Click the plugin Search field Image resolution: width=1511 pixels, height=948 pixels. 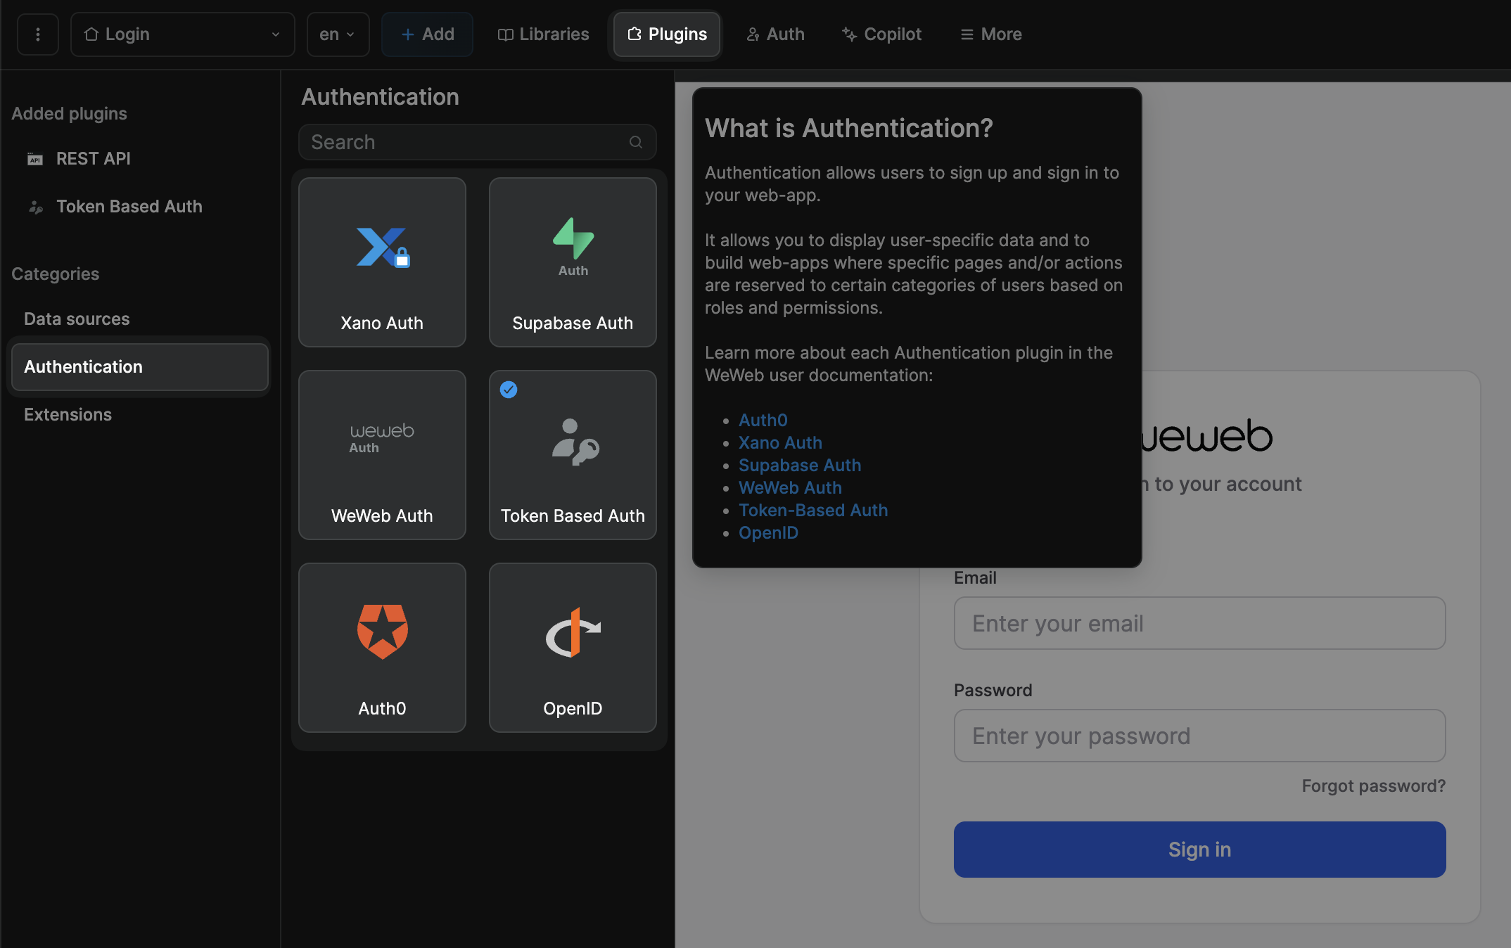click(477, 142)
